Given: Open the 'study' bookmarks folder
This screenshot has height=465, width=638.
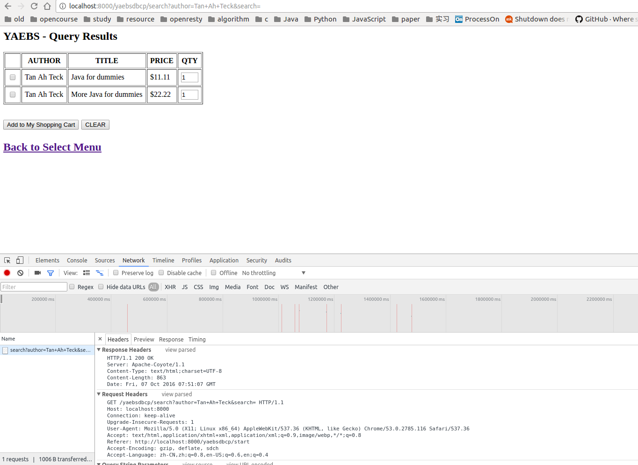Looking at the screenshot, I should [97, 19].
